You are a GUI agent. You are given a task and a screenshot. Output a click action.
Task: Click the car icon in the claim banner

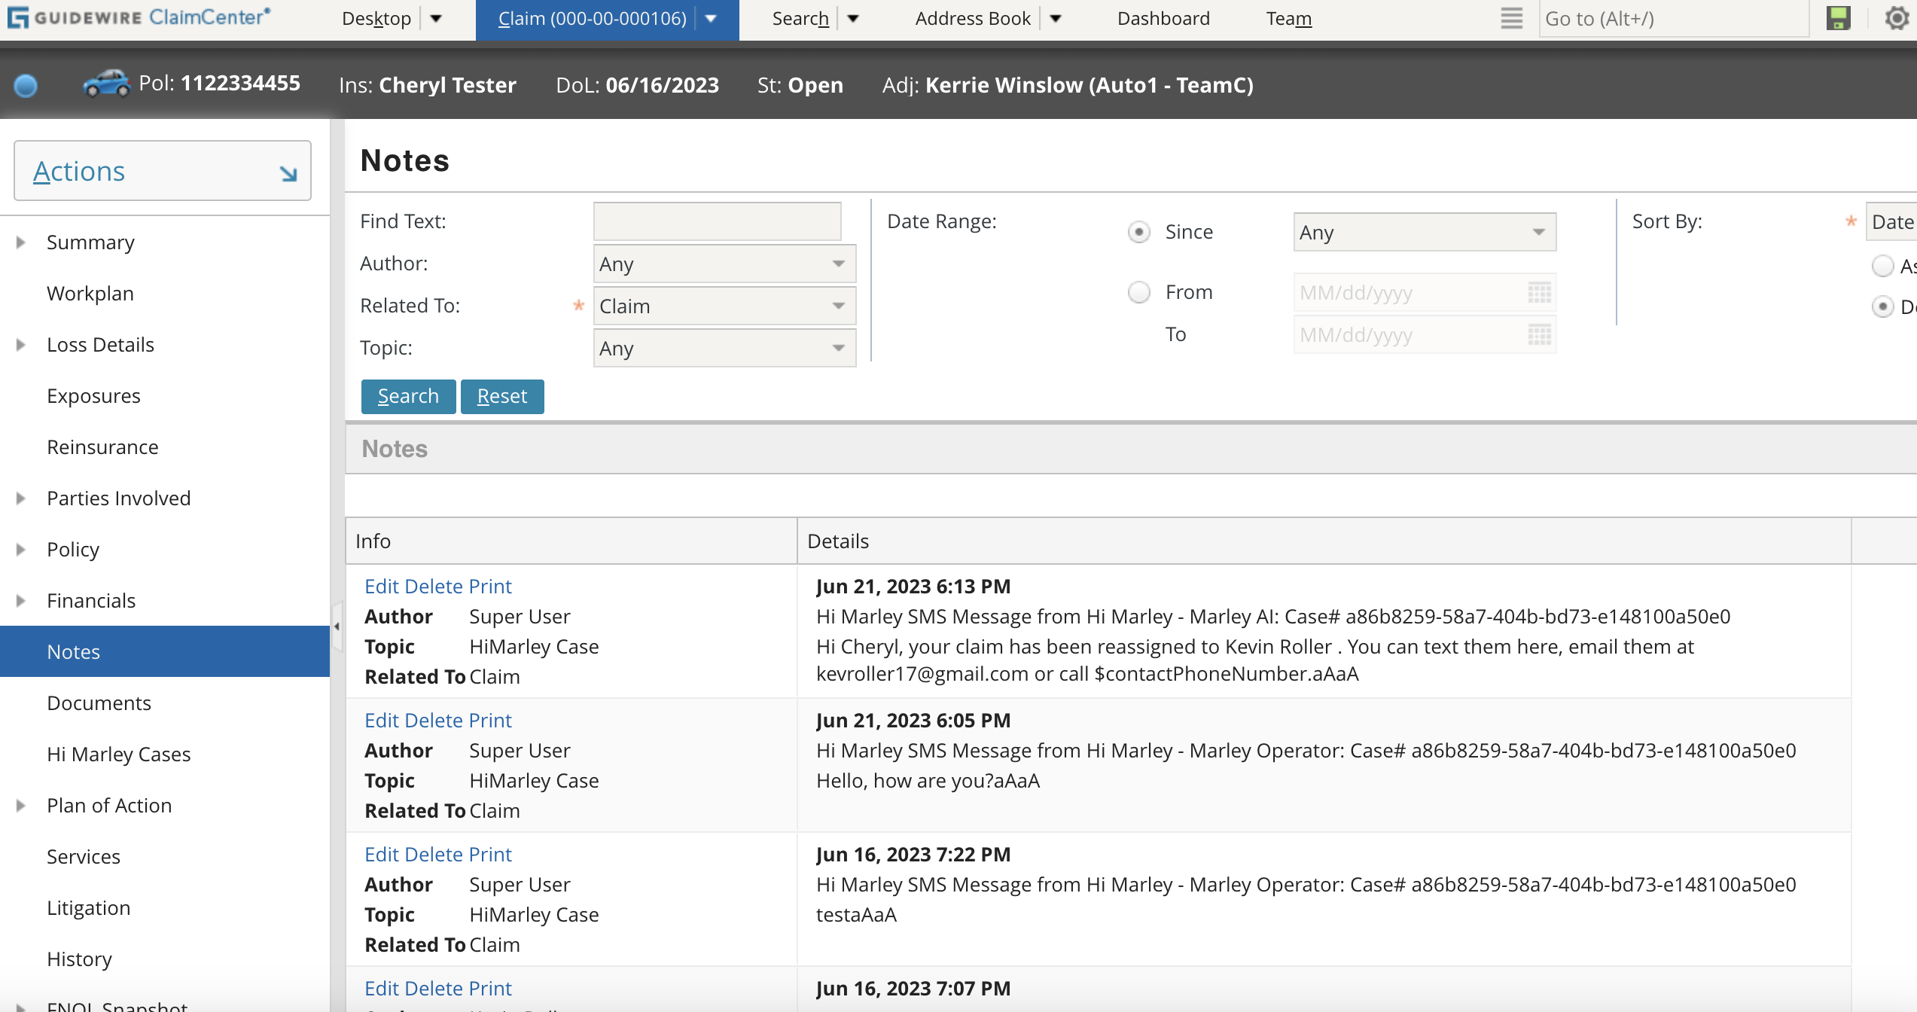pyautogui.click(x=104, y=84)
